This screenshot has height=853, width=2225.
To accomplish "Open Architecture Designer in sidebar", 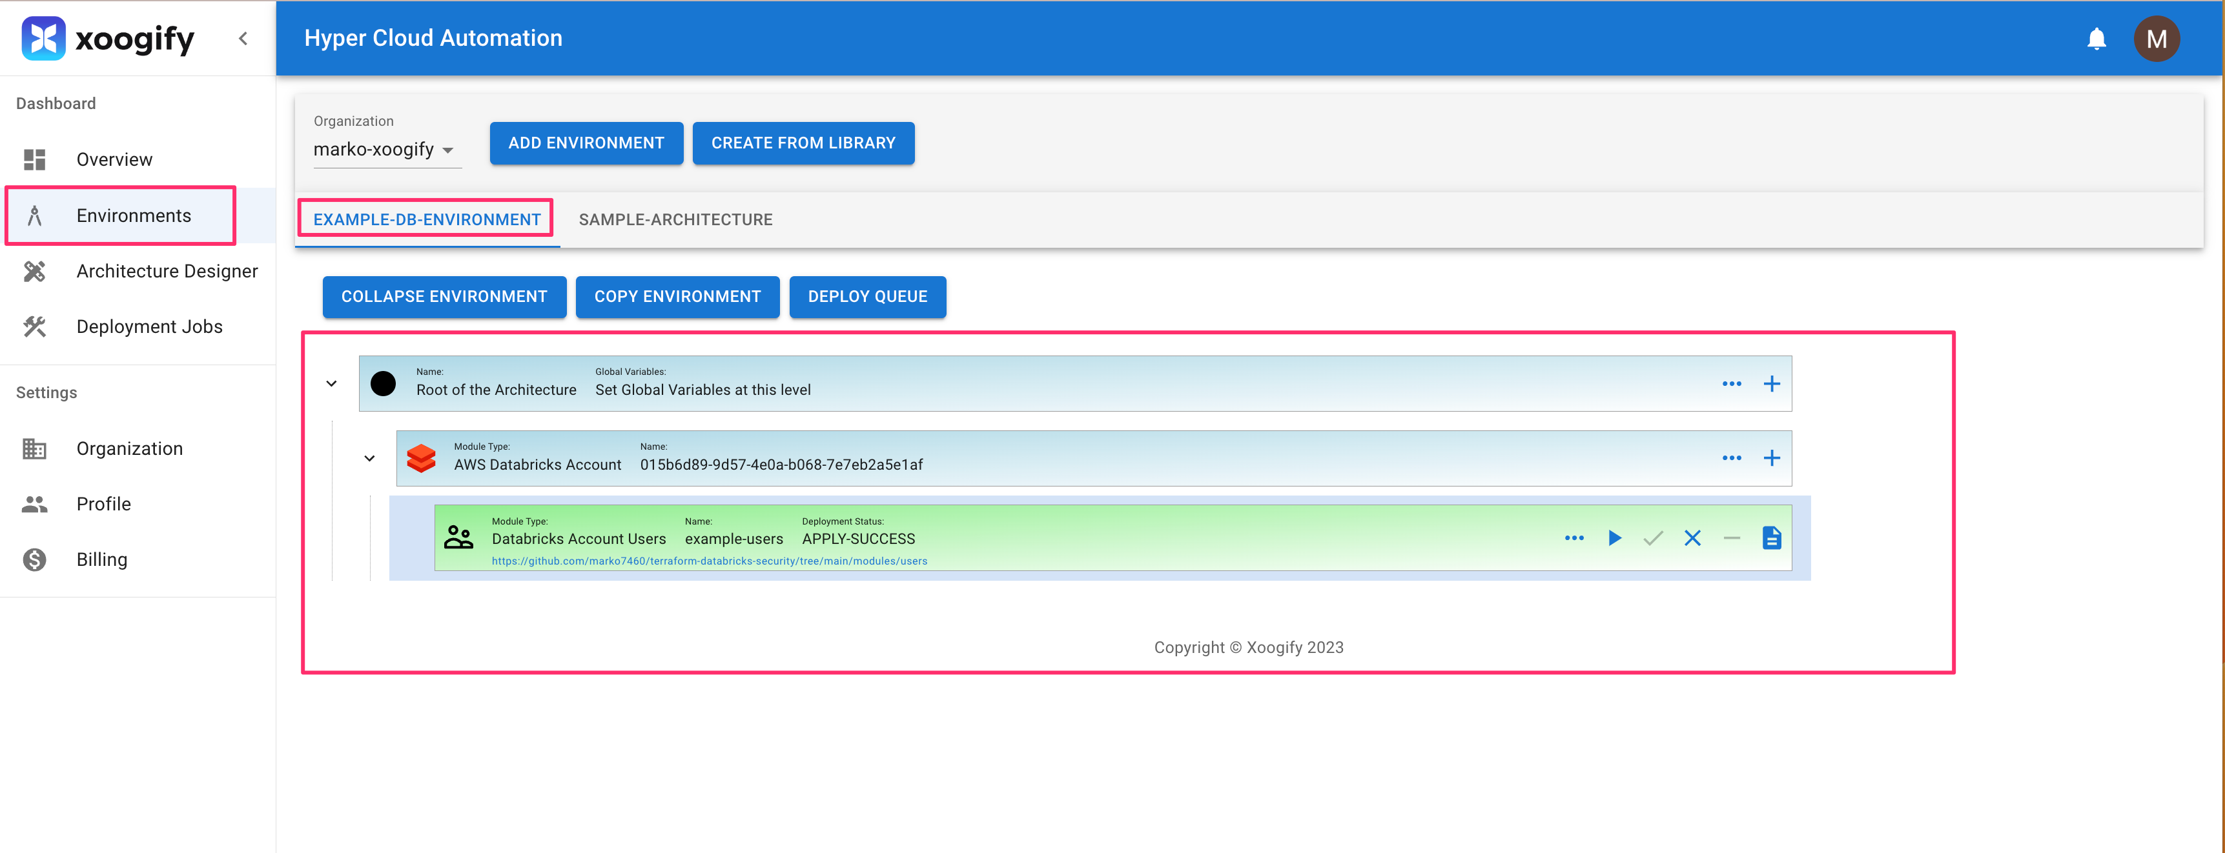I will tap(167, 271).
